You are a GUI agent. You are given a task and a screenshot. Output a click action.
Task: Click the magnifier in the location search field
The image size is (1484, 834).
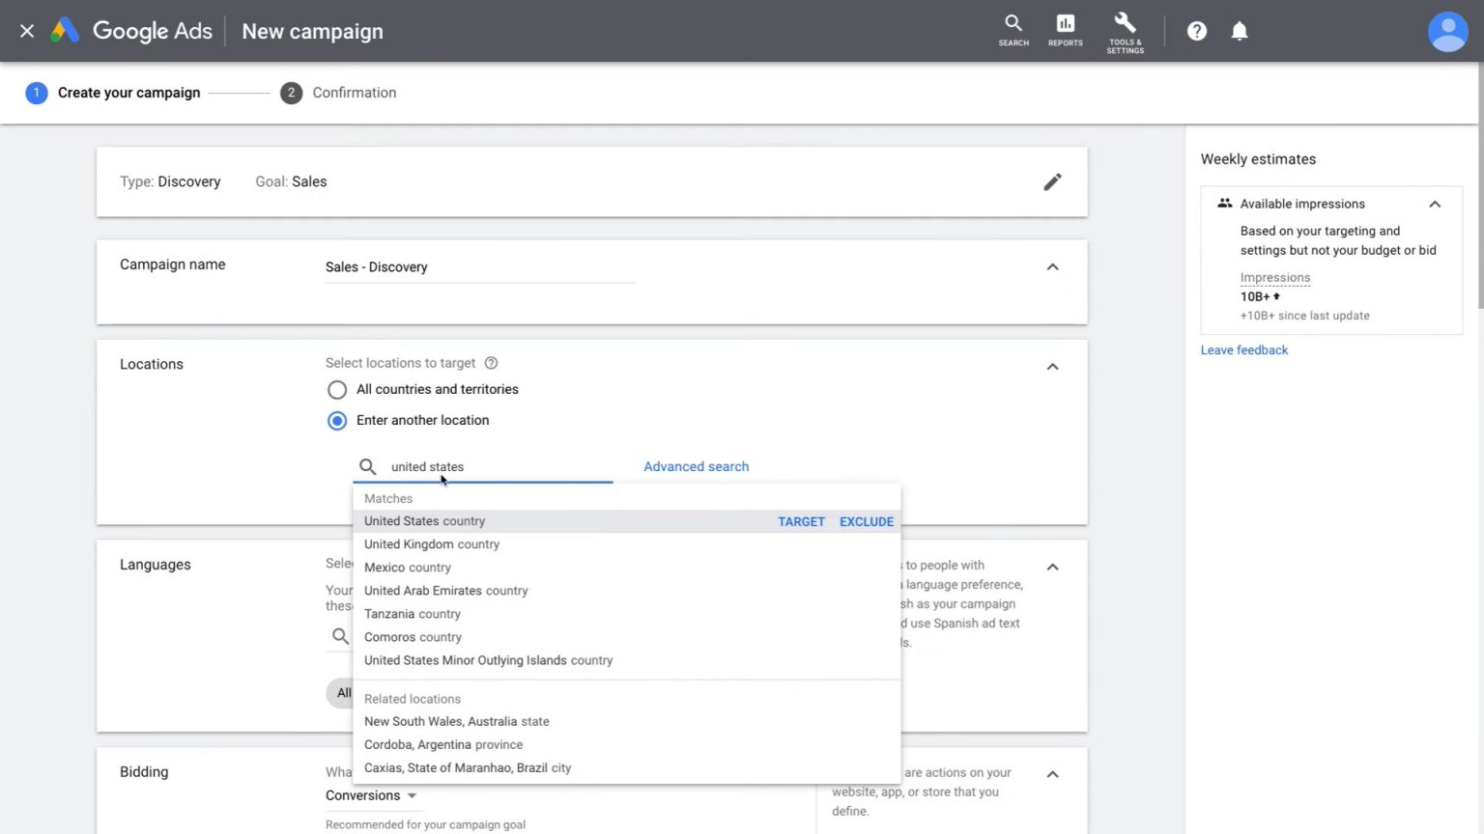point(367,466)
